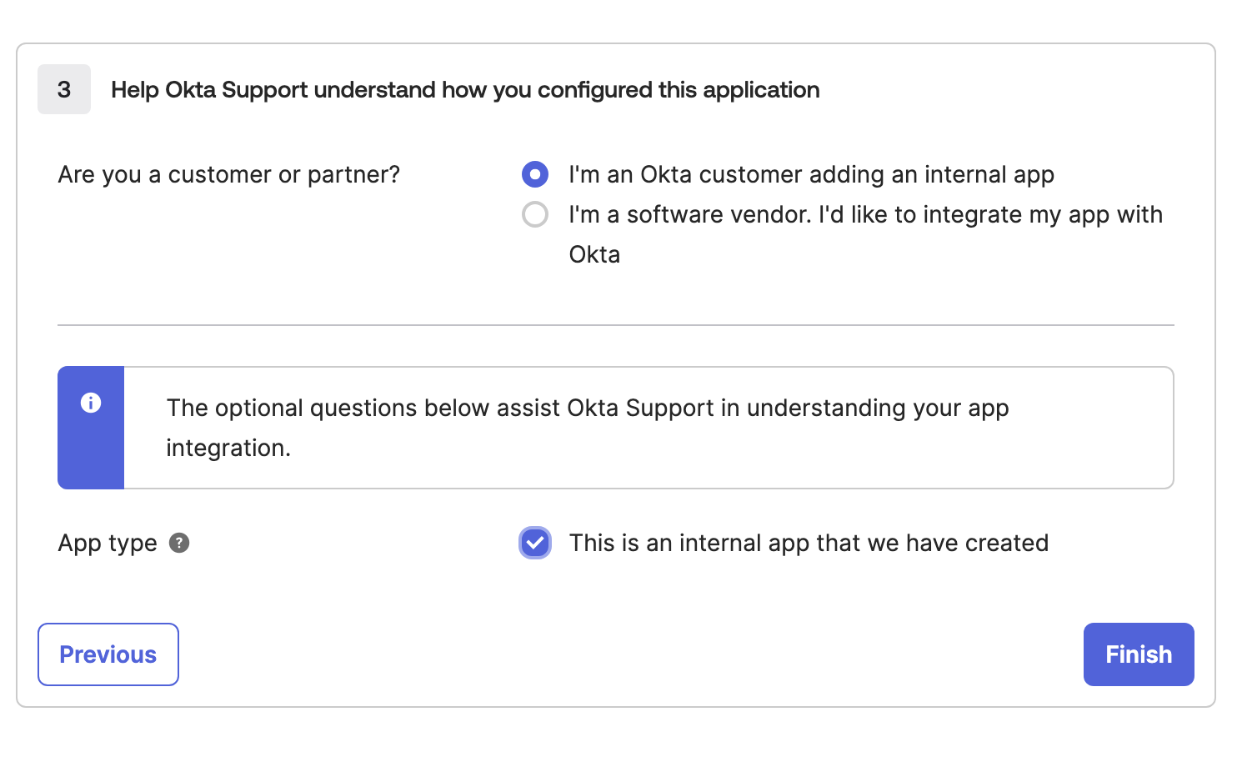Select the software vendor radio button
Viewport: 1237px width, 772px height.
[535, 214]
